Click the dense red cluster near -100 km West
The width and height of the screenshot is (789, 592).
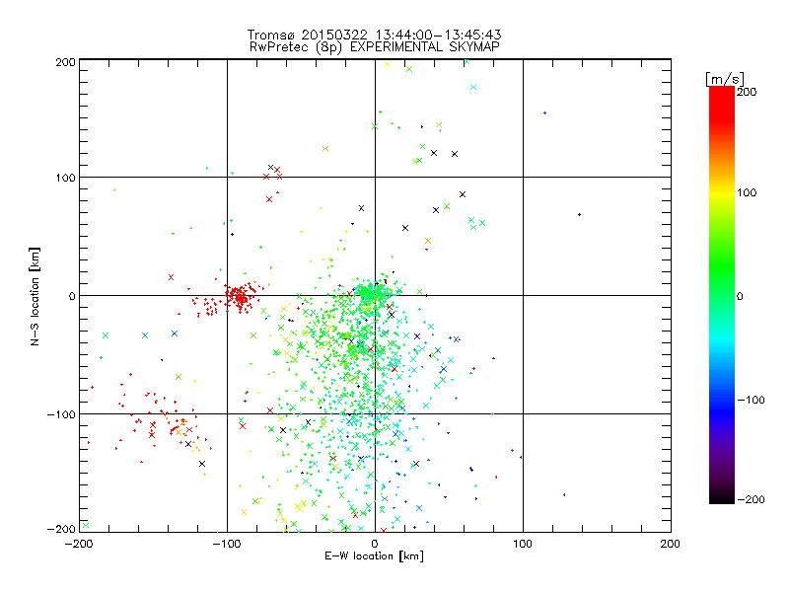240,297
